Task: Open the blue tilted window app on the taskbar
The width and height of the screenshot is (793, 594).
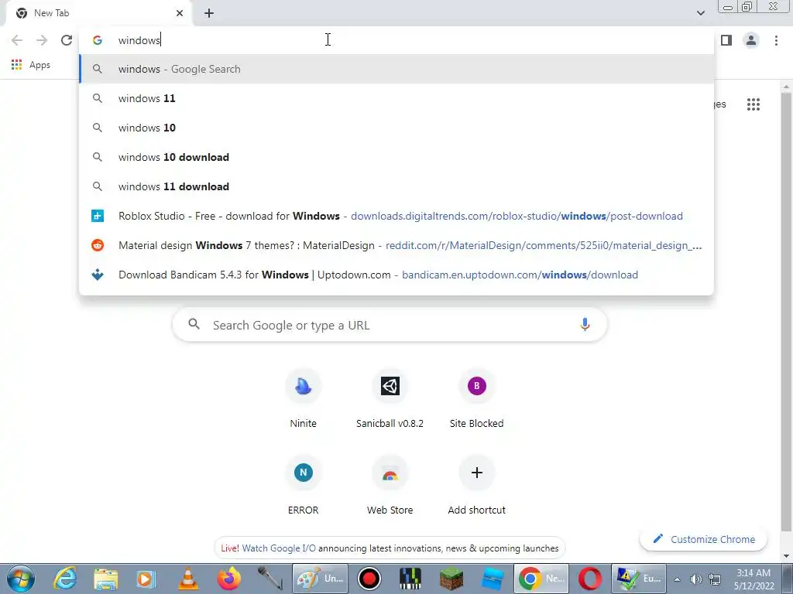Action: point(492,579)
